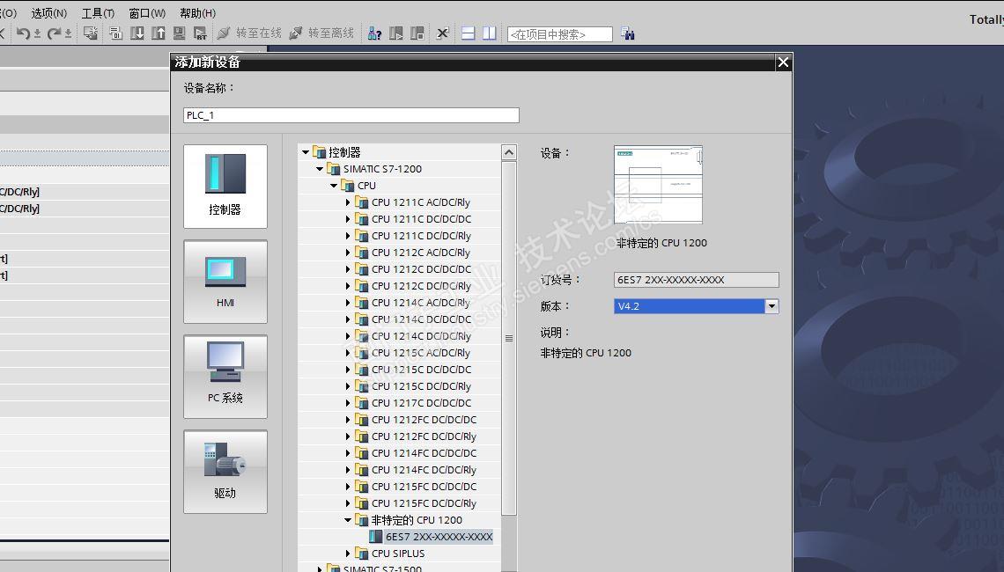Open the 工具(T) menu

click(98, 13)
